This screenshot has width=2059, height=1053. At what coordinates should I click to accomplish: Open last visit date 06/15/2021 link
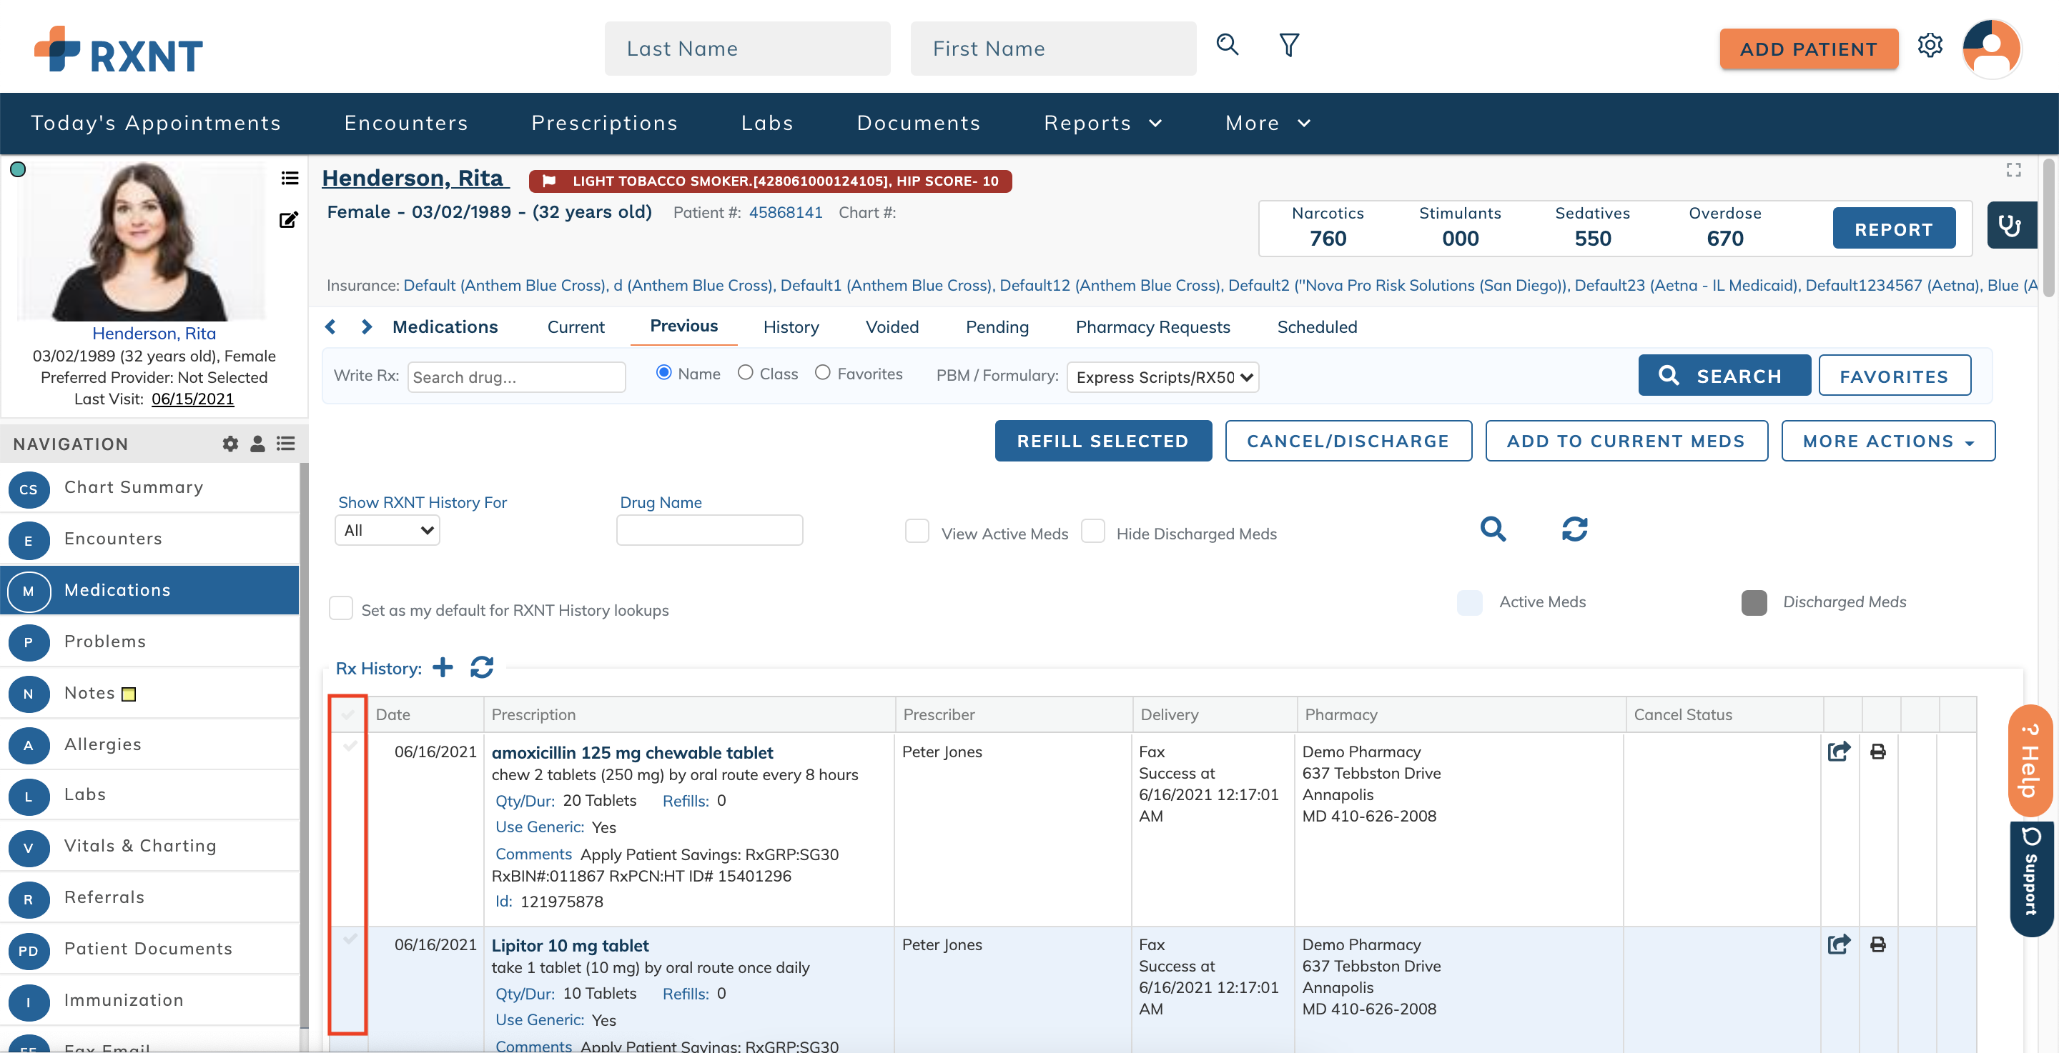click(192, 399)
